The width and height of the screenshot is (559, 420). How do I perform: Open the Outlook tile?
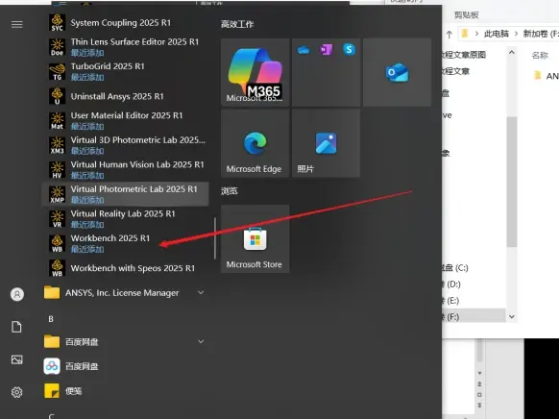(397, 72)
